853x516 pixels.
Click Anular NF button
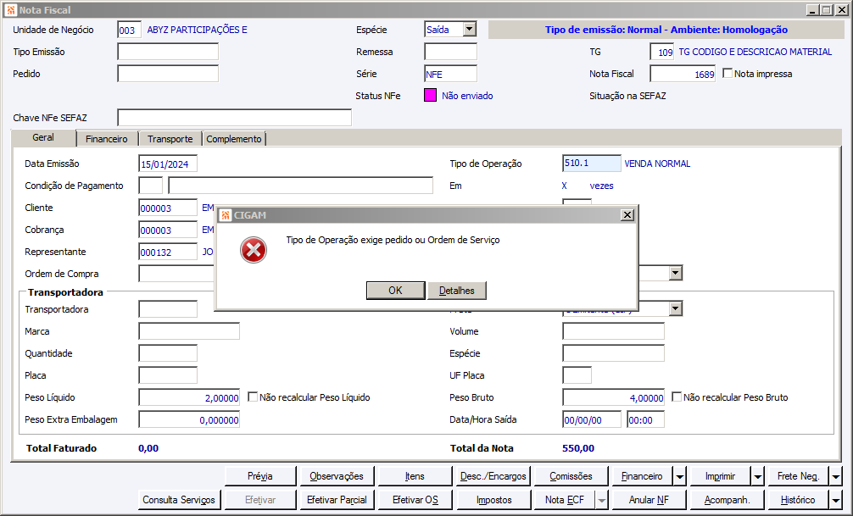(x=649, y=500)
